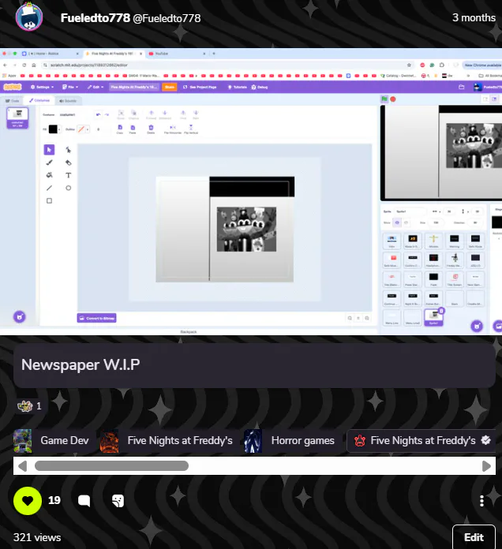Screen dimensions: 502x549
Task: Open the @Fueledto778 username link
Action: tap(167, 18)
